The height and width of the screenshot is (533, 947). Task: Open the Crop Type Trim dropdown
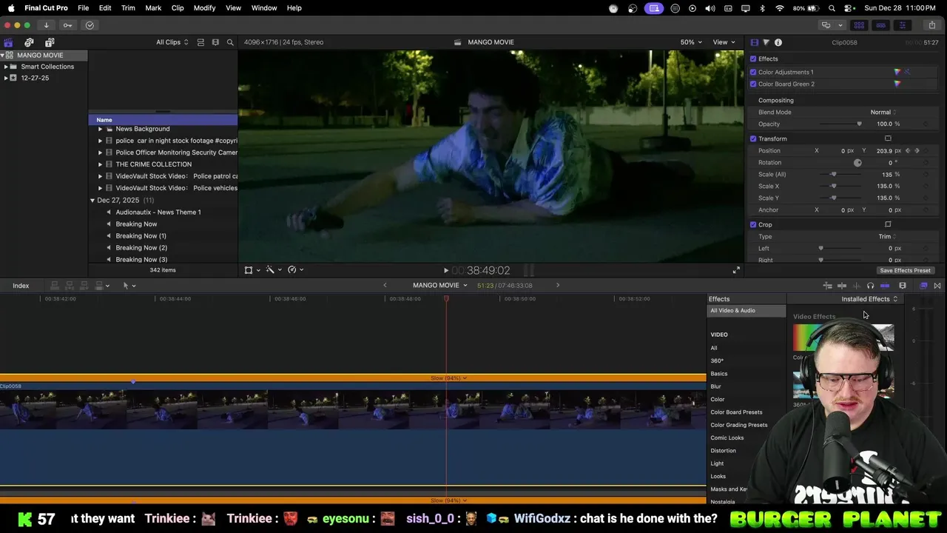coord(887,236)
